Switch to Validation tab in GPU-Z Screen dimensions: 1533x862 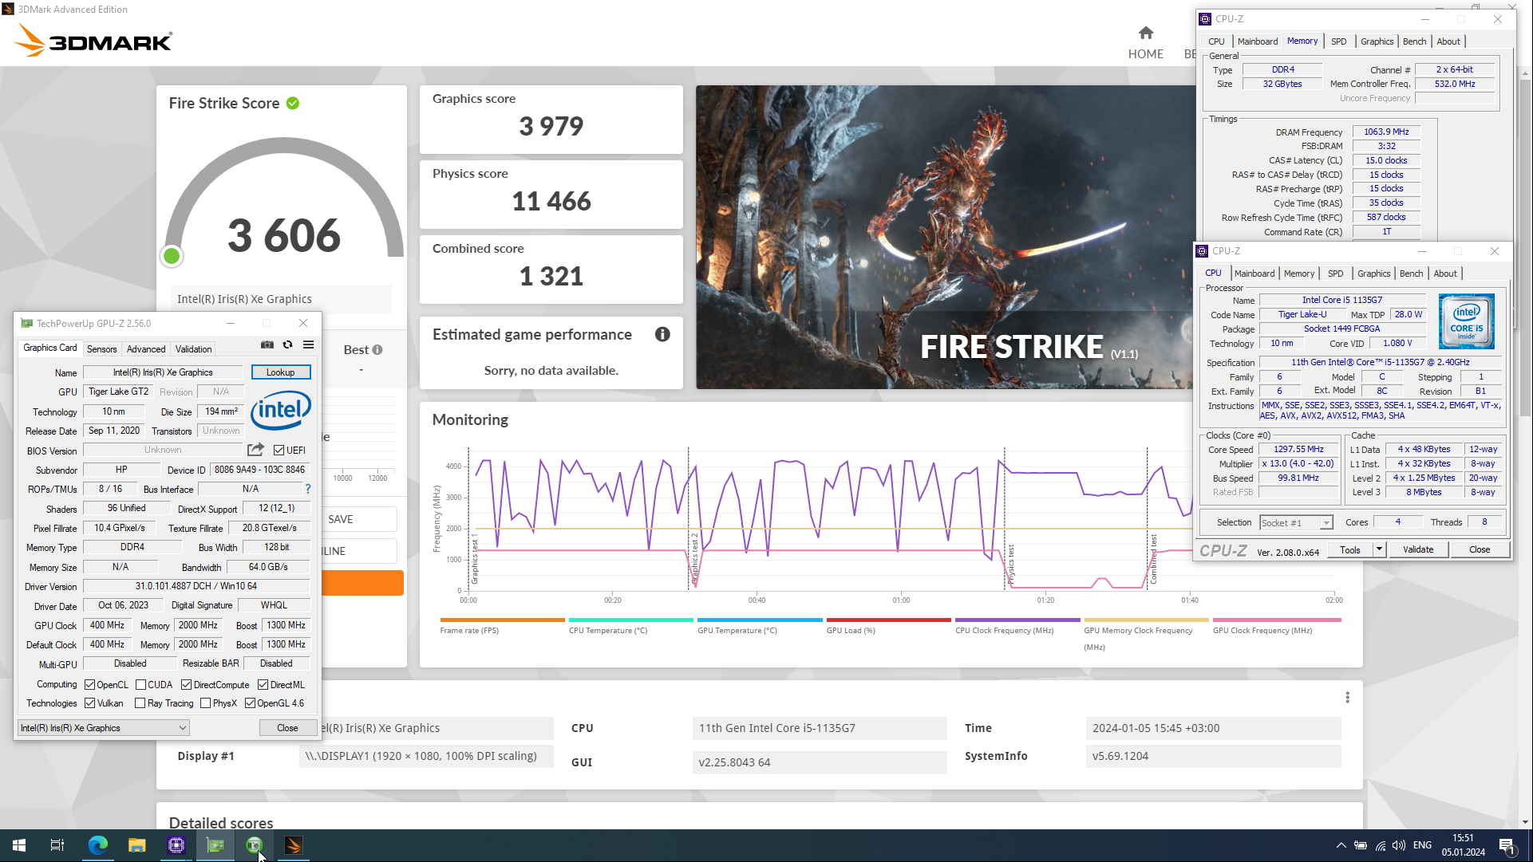tap(193, 349)
